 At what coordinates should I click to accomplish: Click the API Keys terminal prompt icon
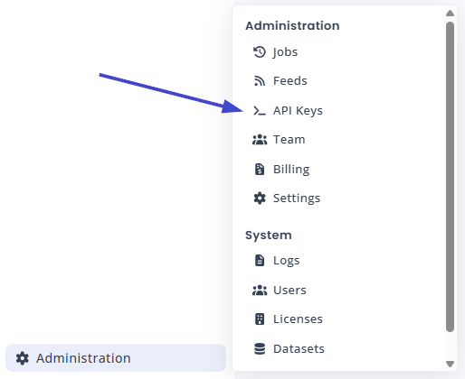(260, 111)
